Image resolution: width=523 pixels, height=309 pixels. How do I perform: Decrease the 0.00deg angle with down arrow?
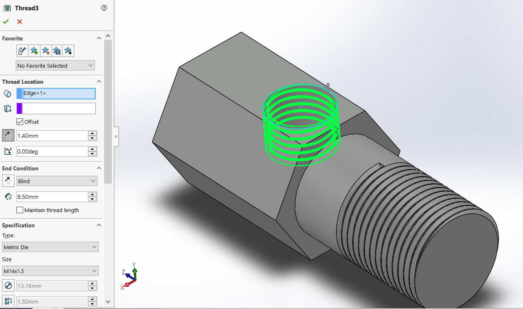pyautogui.click(x=92, y=154)
